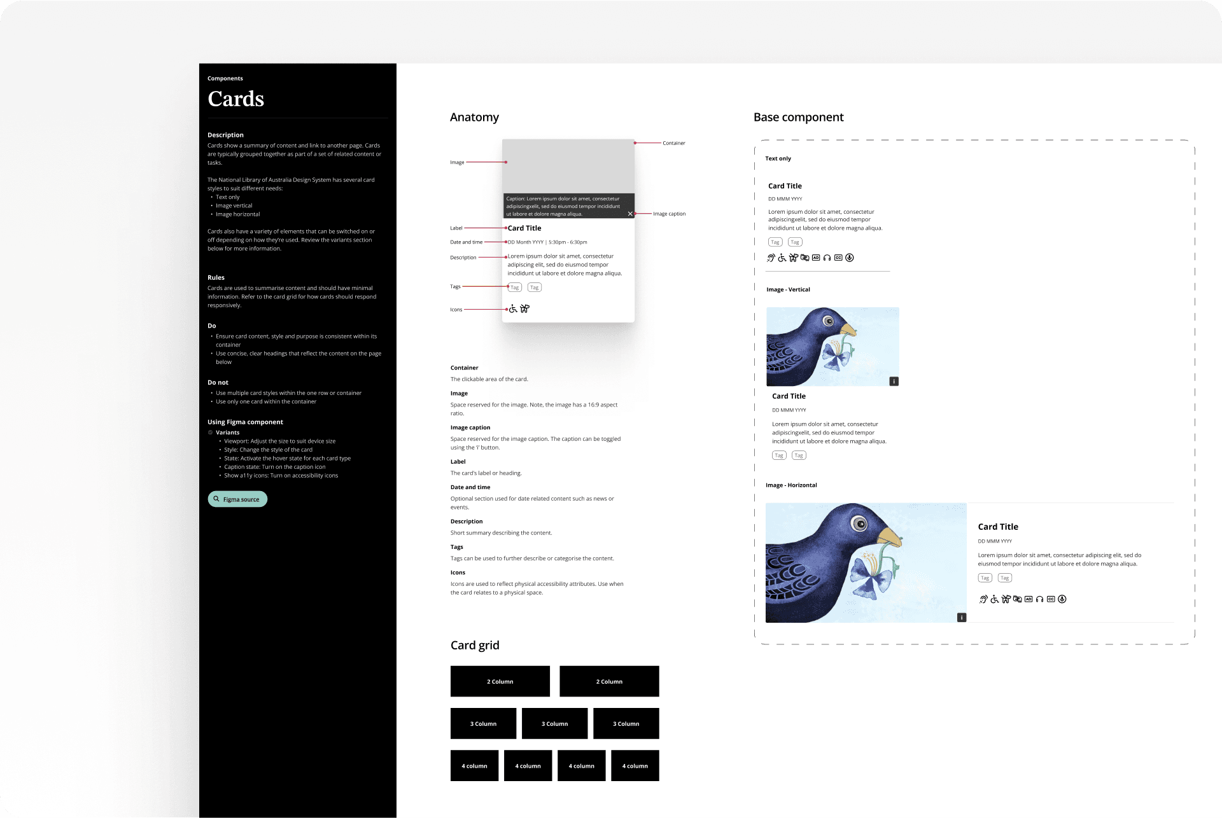Click first Tag in the anatomy card
The height and width of the screenshot is (818, 1222).
click(515, 288)
